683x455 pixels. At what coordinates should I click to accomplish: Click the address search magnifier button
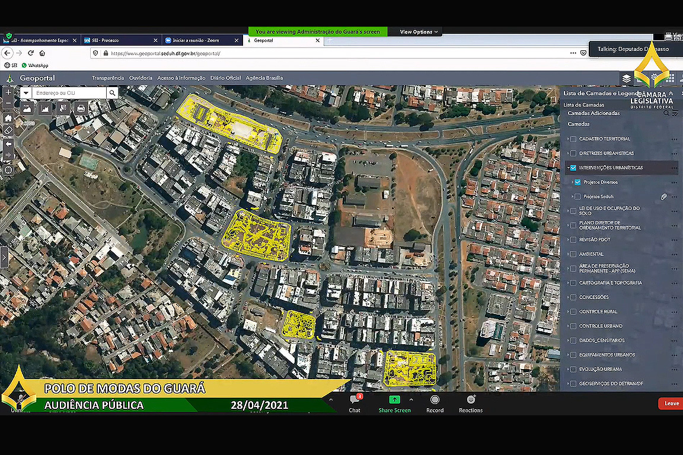tap(113, 93)
